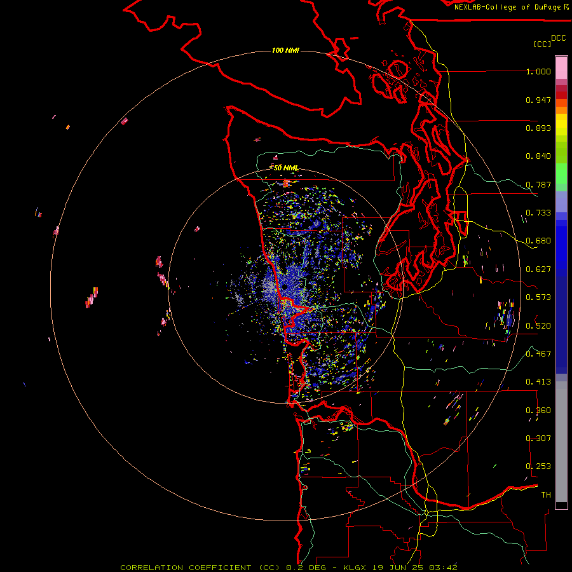
Task: Click the NEXLAB-College of DuPage title text
Action: [x=507, y=7]
